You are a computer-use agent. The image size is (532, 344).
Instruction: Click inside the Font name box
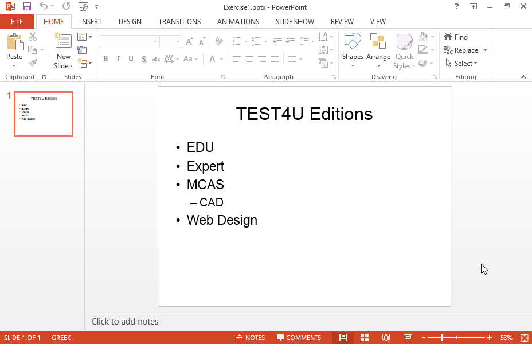pyautogui.click(x=126, y=41)
